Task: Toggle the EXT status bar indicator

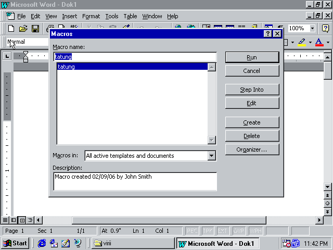Action: click(223, 231)
